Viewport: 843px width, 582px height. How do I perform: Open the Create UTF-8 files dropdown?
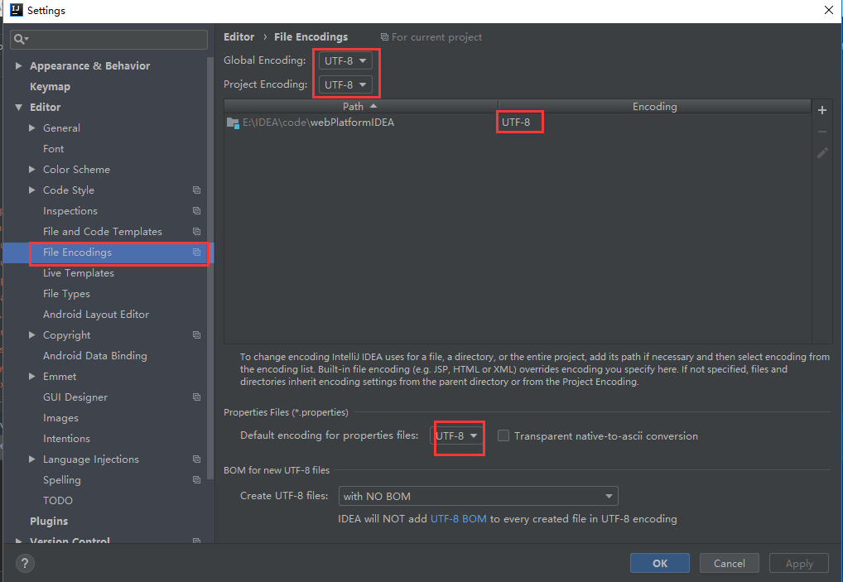[x=478, y=496]
